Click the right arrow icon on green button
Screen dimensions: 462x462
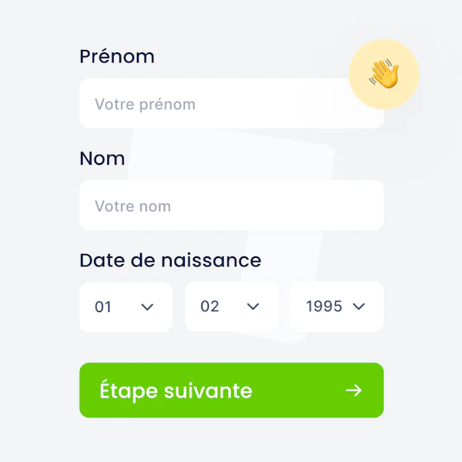click(x=353, y=390)
